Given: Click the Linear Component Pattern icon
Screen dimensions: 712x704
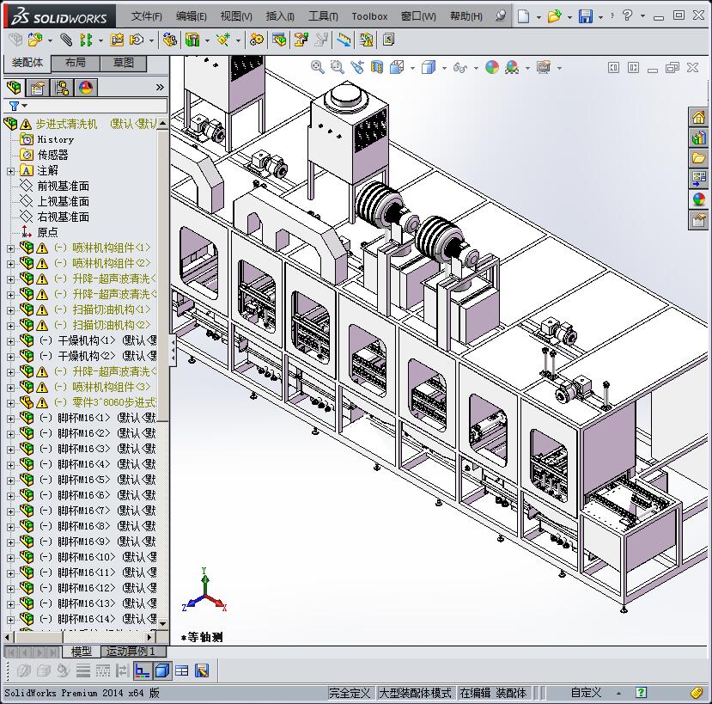Looking at the screenshot, I should [x=86, y=40].
